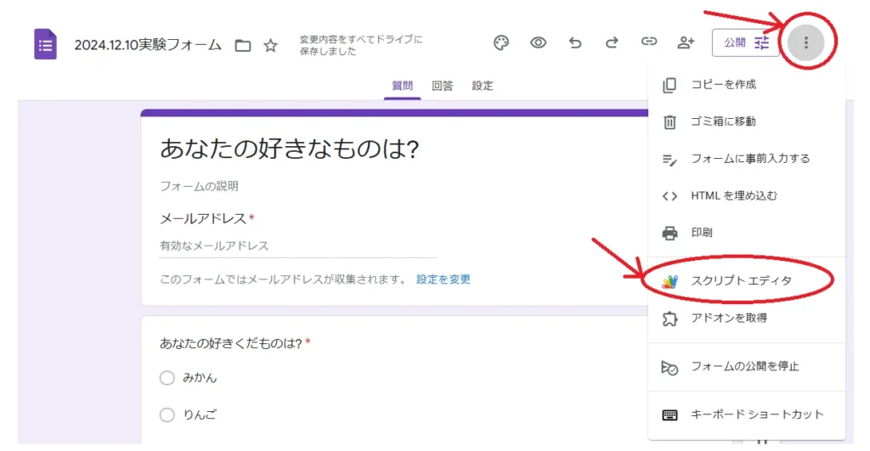Open the theme customization palette icon
Screen dimensions: 870x451
pyautogui.click(x=501, y=42)
